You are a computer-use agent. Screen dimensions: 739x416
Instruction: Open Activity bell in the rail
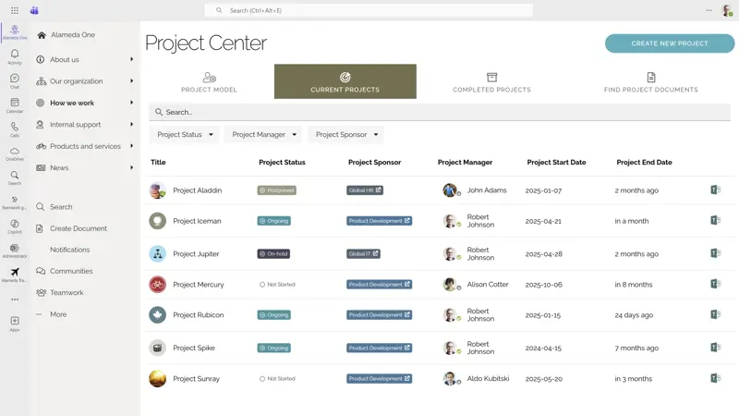tap(15, 56)
